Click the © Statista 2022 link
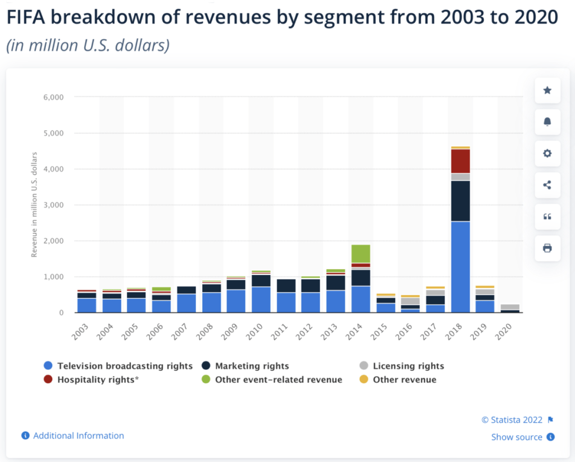Screen dimensions: 575x462 coord(512,420)
